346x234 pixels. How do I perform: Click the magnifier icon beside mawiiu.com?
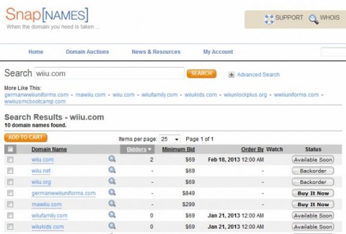[x=112, y=203]
